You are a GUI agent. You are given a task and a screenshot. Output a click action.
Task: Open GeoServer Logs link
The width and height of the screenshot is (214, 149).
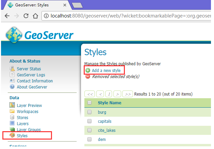(31, 75)
